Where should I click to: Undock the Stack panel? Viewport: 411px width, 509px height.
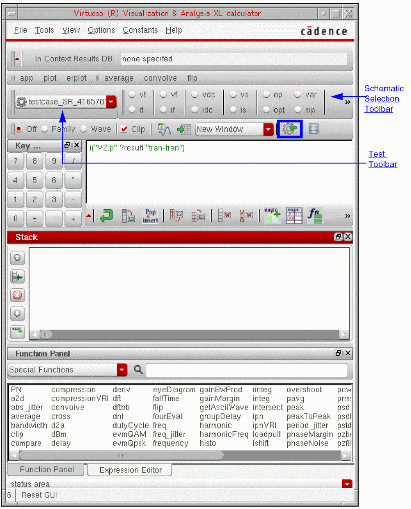tap(338, 237)
